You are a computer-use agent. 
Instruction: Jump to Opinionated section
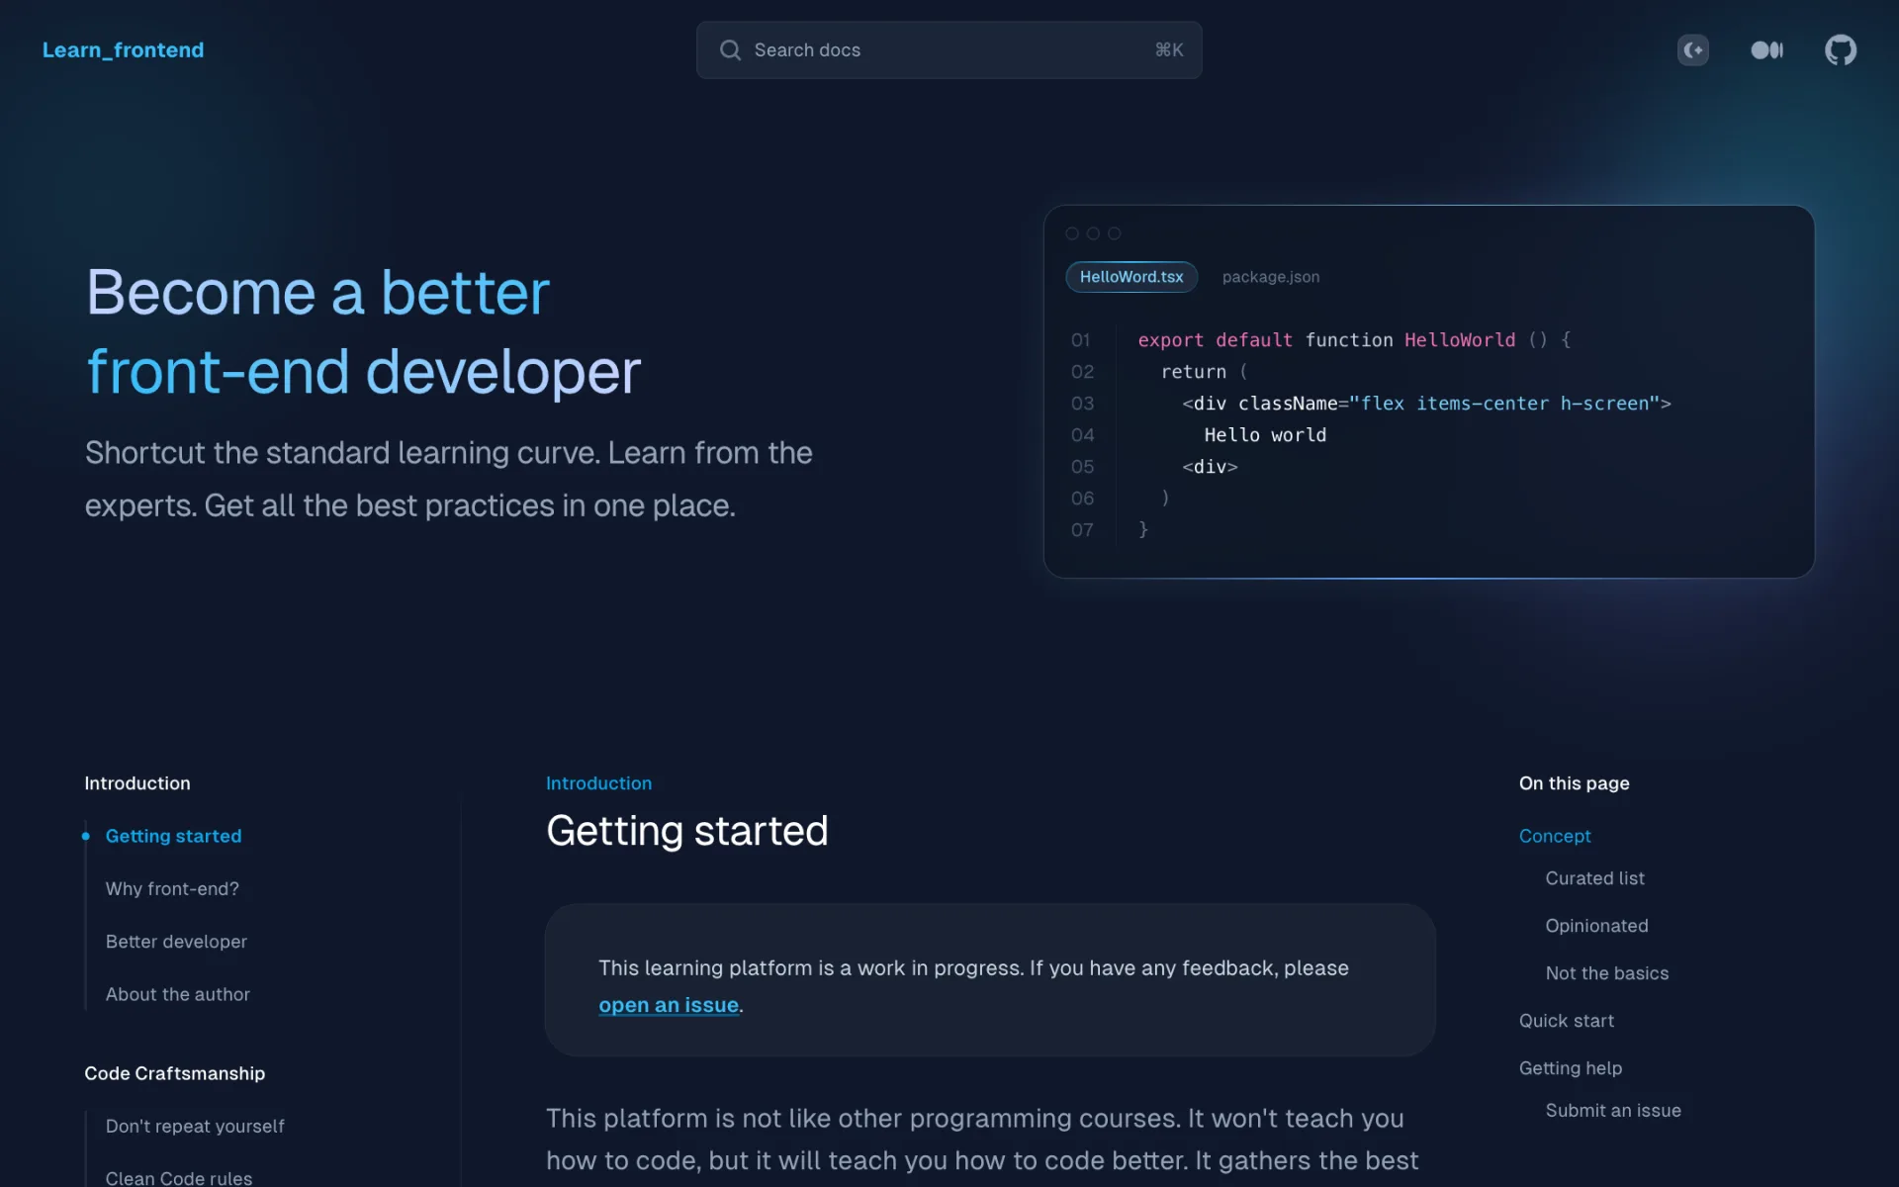tap(1597, 926)
